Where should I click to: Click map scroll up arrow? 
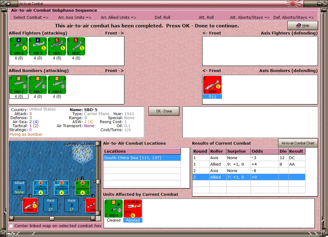[x=98, y=143]
